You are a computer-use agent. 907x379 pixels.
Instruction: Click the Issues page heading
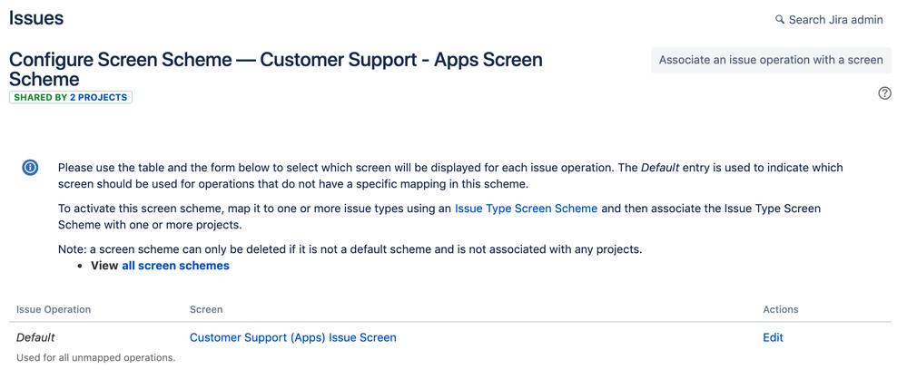(36, 18)
